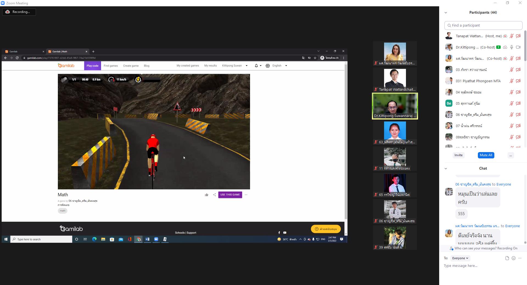Click the file attach icon in Zoom chat
This screenshot has width=527, height=285.
tap(507, 258)
